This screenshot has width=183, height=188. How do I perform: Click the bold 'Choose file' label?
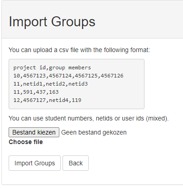[x=26, y=142]
